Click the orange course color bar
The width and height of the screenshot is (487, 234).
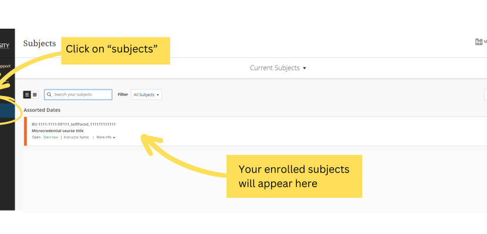[25, 131]
